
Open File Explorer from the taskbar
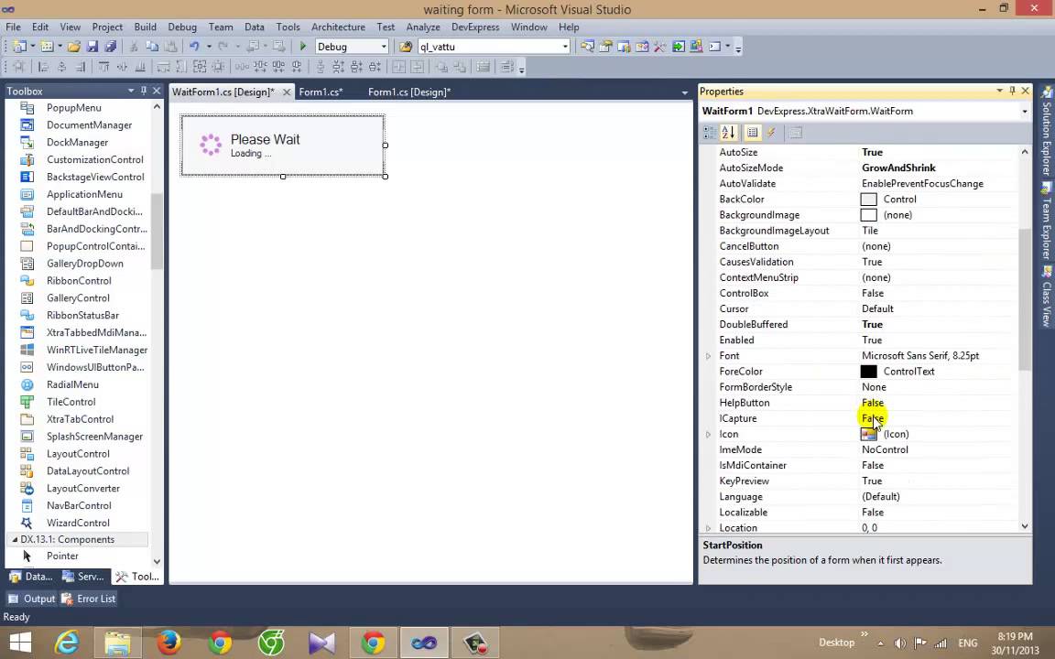117,643
